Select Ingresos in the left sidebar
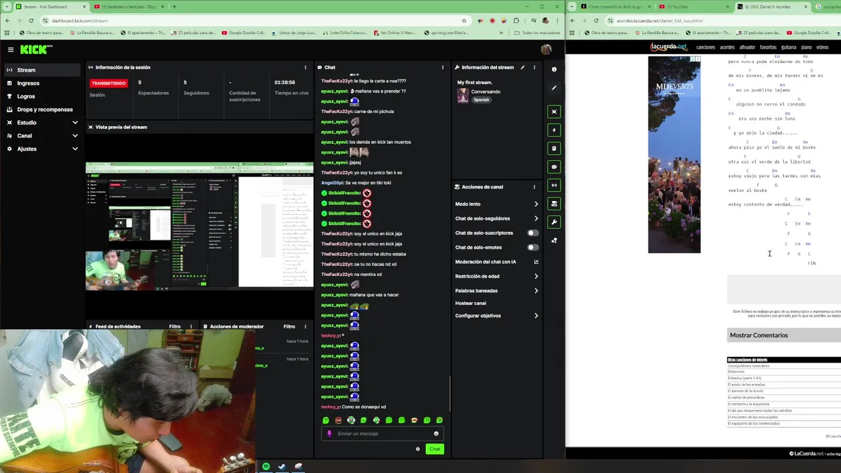This screenshot has width=841, height=473. point(43,83)
